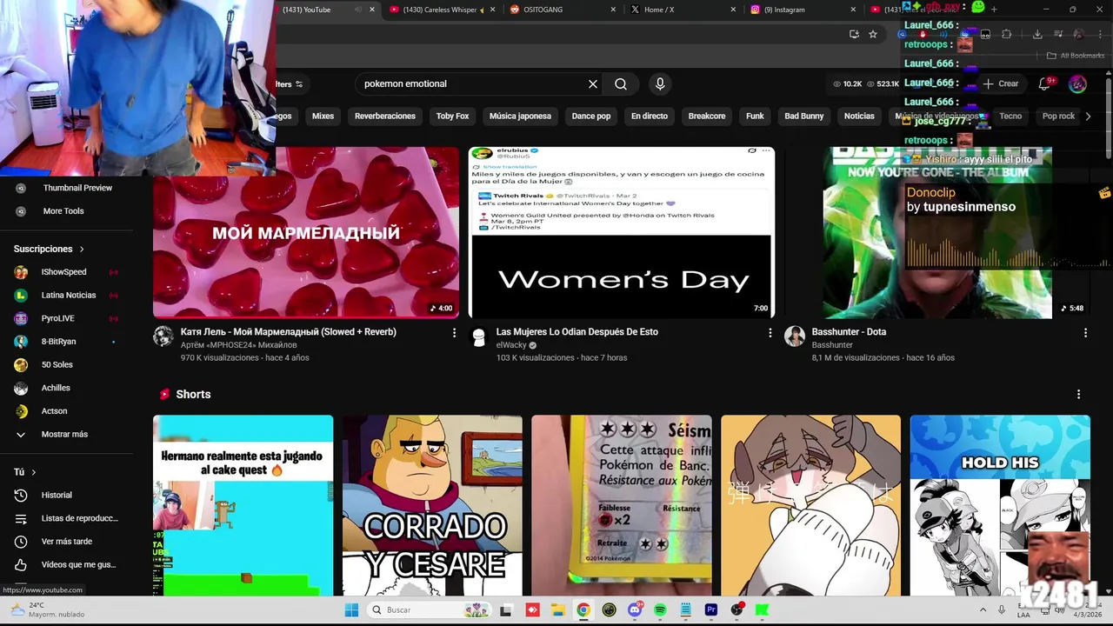Switch to the Home / X tab

pos(658,10)
